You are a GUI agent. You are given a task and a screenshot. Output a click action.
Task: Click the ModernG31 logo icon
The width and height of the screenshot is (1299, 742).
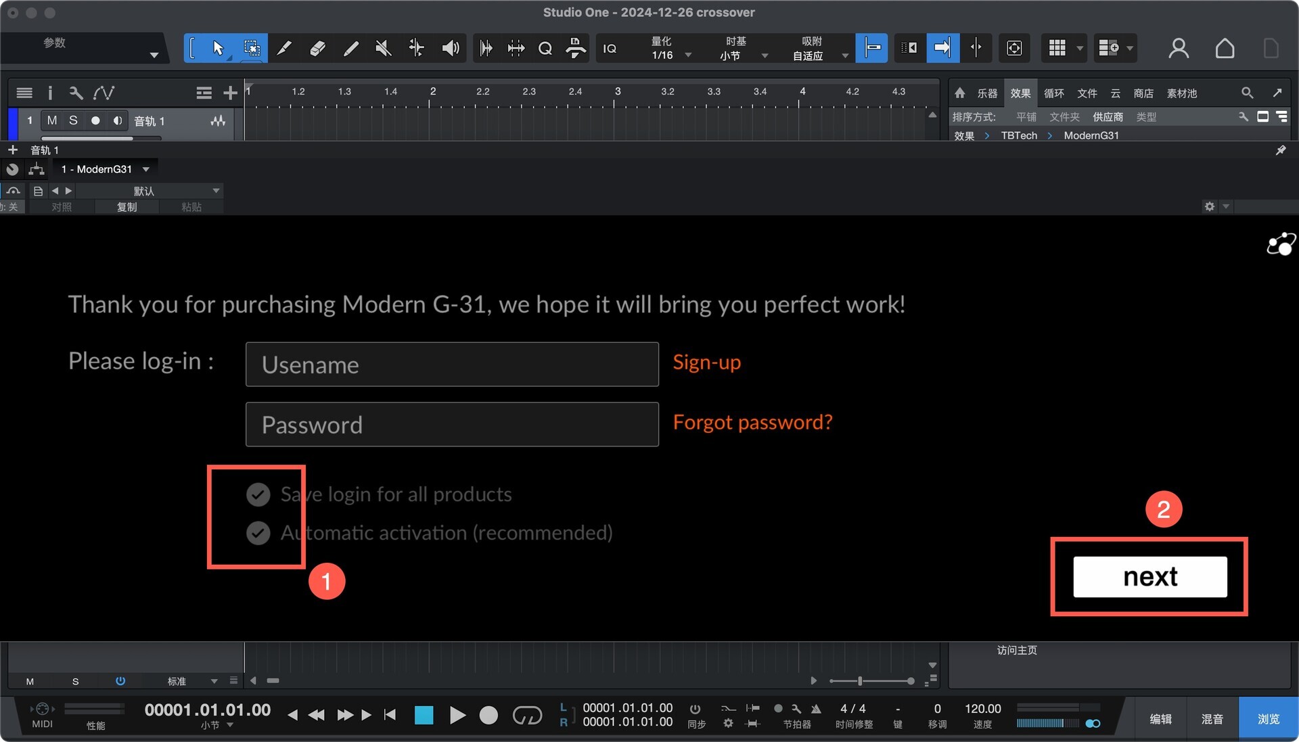[x=1281, y=244]
